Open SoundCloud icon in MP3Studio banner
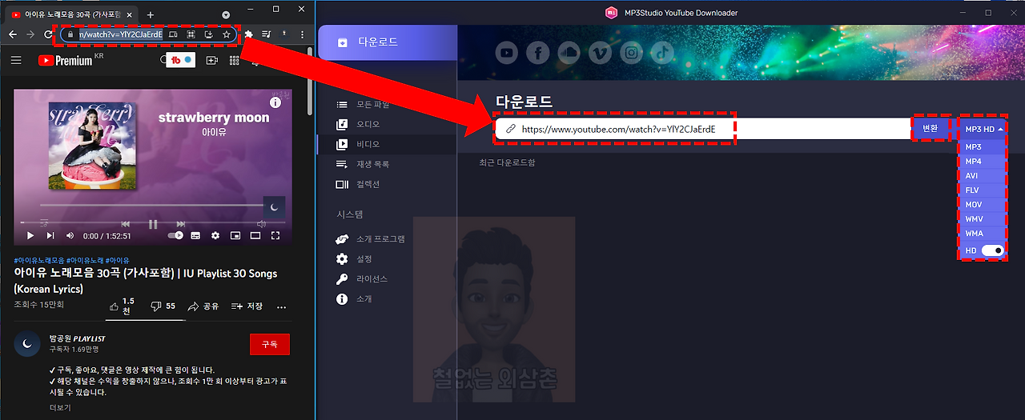The height and width of the screenshot is (420, 1025). pos(569,53)
